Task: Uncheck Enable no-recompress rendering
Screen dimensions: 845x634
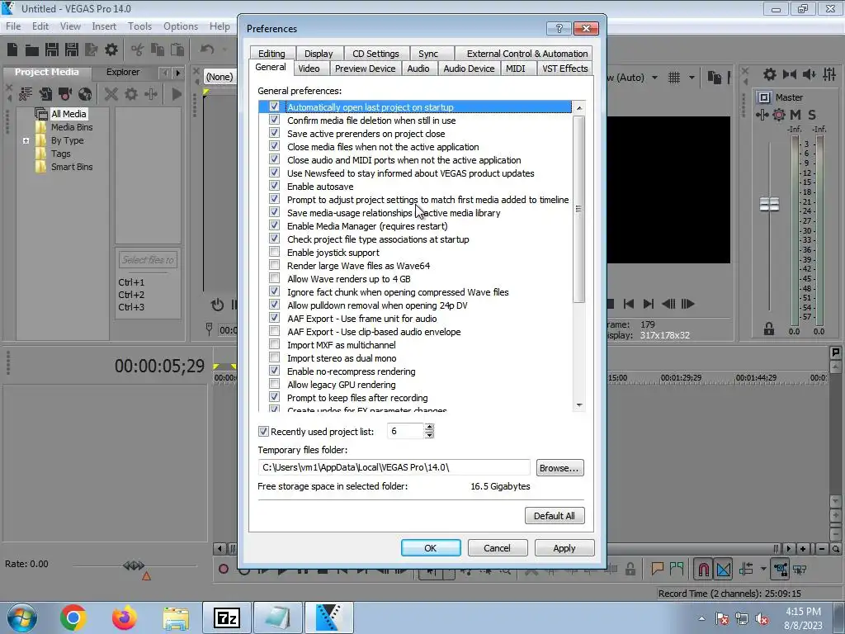Action: pyautogui.click(x=274, y=371)
